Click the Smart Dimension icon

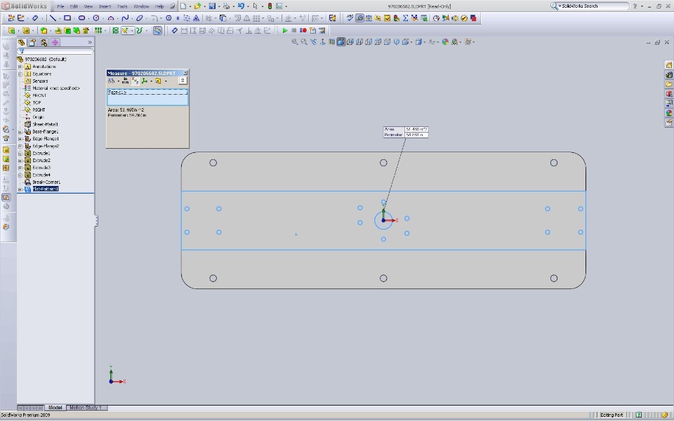(x=35, y=18)
